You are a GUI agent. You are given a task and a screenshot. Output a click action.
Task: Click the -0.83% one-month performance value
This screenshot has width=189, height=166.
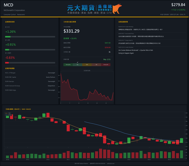point(10,58)
